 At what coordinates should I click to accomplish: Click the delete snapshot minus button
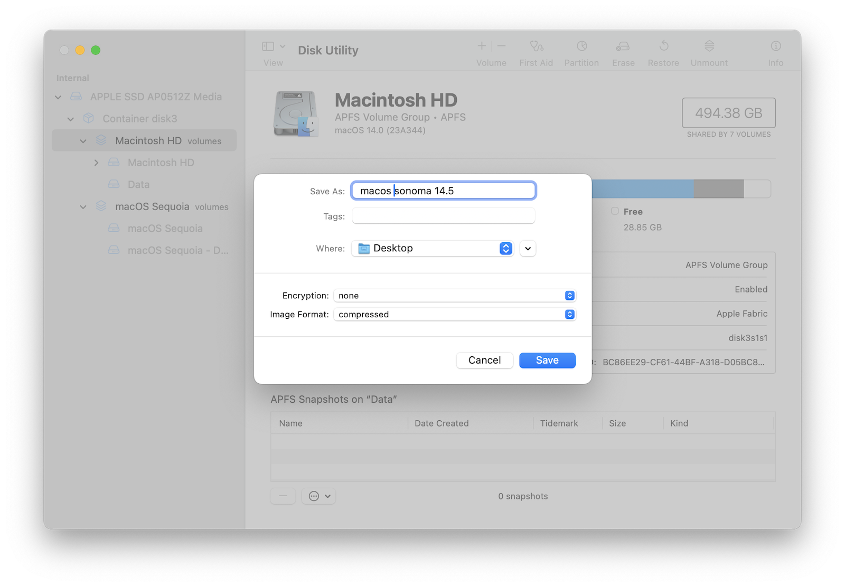(283, 496)
